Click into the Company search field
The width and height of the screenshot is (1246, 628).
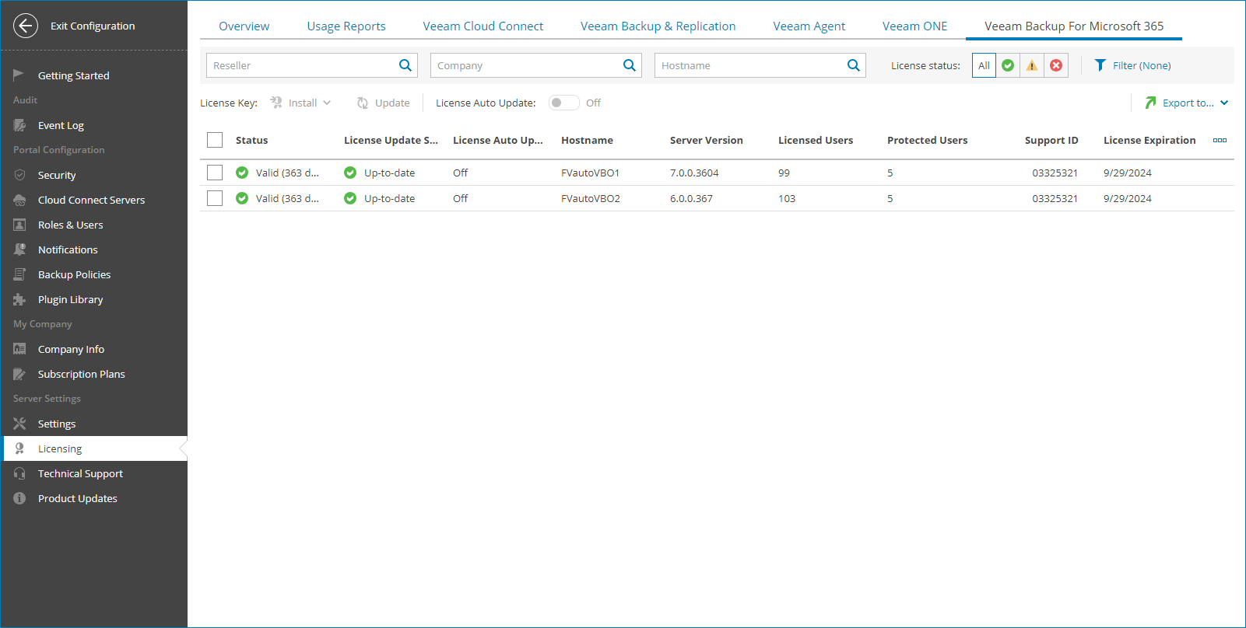click(x=526, y=65)
